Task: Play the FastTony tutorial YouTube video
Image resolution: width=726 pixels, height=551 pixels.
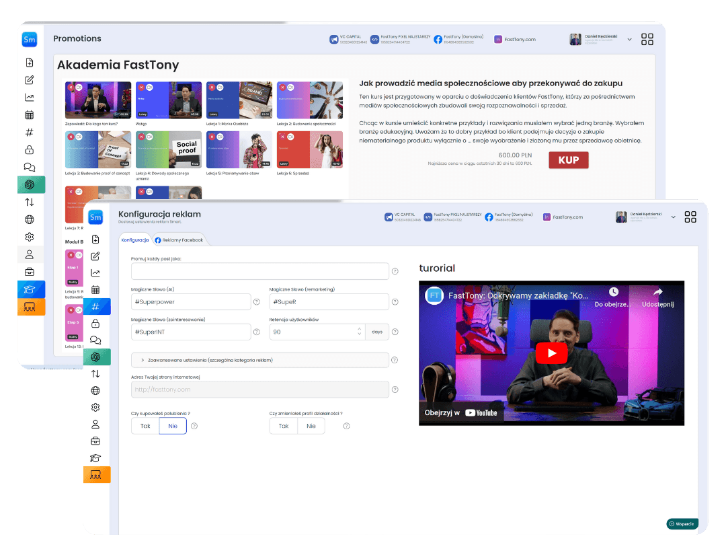Action: pos(551,353)
